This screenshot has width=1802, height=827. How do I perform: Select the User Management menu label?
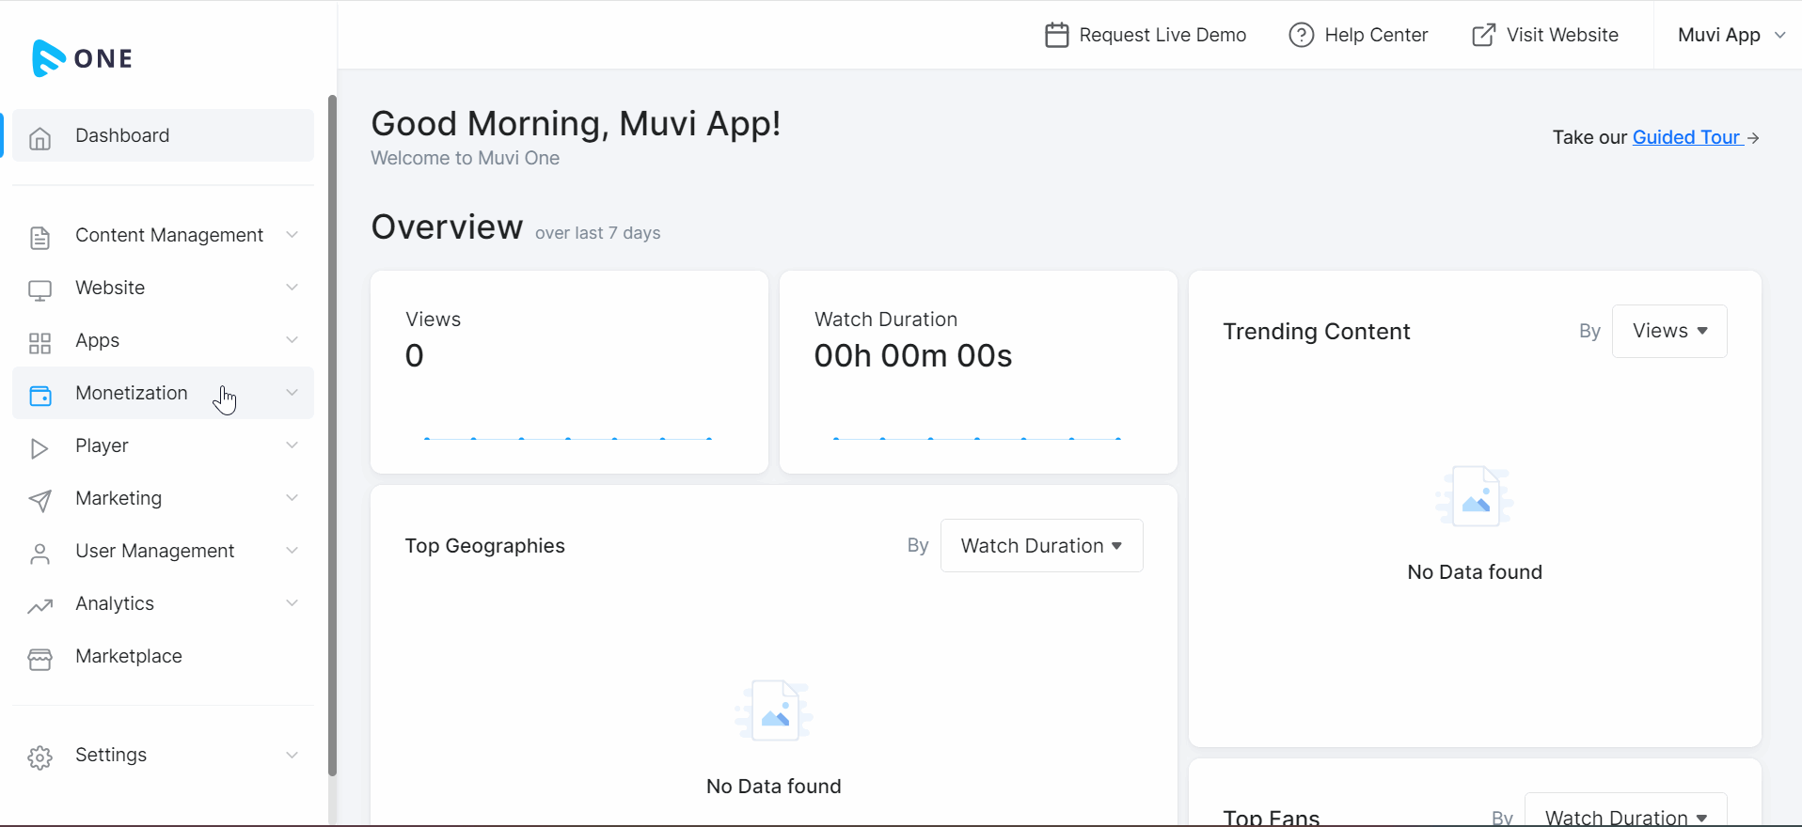[x=155, y=552]
